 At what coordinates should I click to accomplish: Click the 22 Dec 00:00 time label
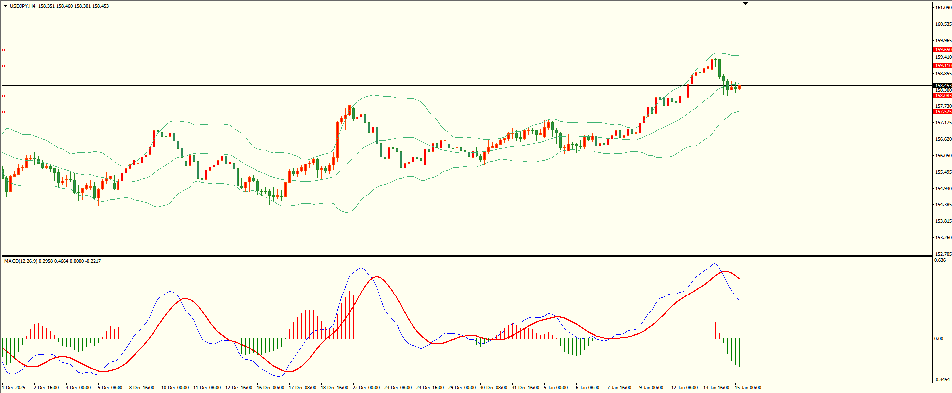coord(366,388)
